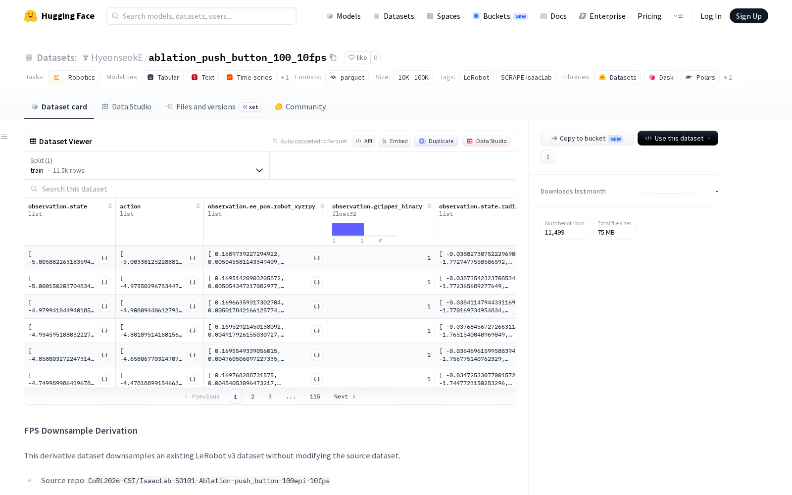Focus the Search this dataset field
Viewport: 792px width, 495px height.
(270, 189)
